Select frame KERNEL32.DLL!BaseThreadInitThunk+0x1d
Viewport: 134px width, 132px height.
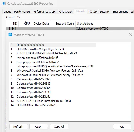44,101
